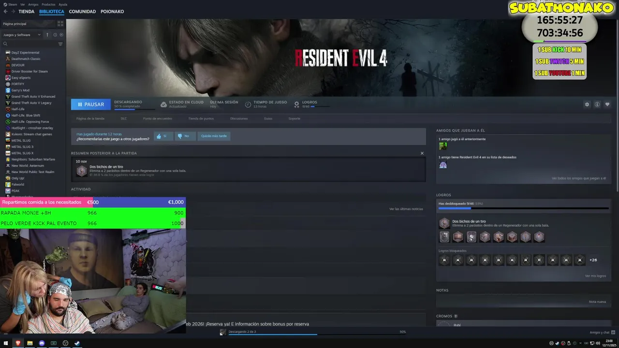Click the first locked achievement icon
This screenshot has width=619, height=348.
[444, 260]
